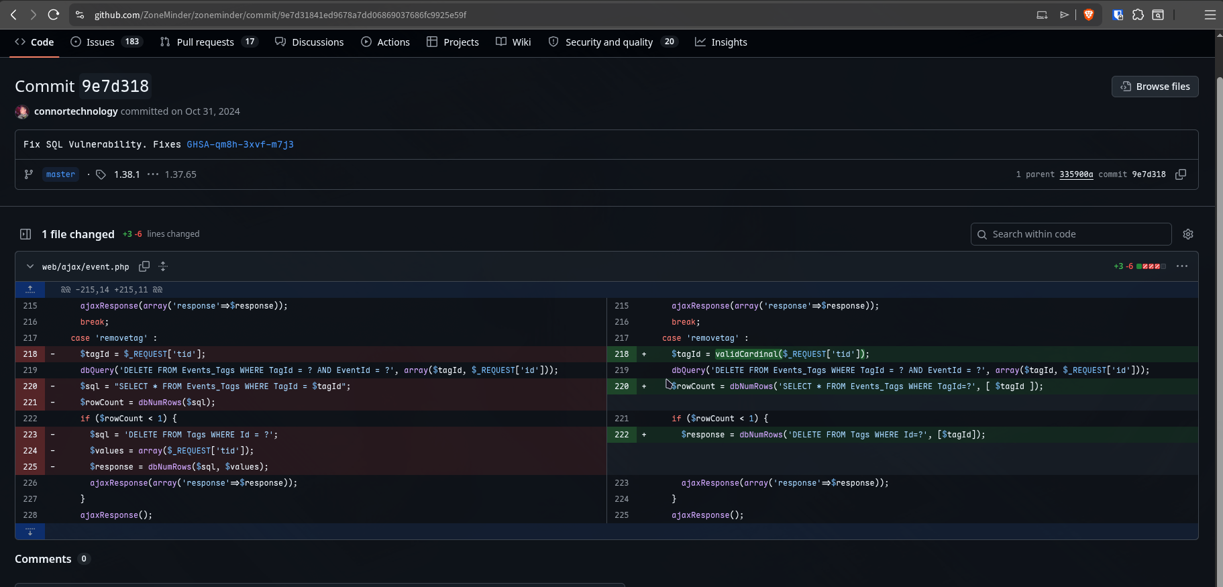This screenshot has height=587, width=1223.
Task: Open site information icon in address bar
Action: coord(79,15)
